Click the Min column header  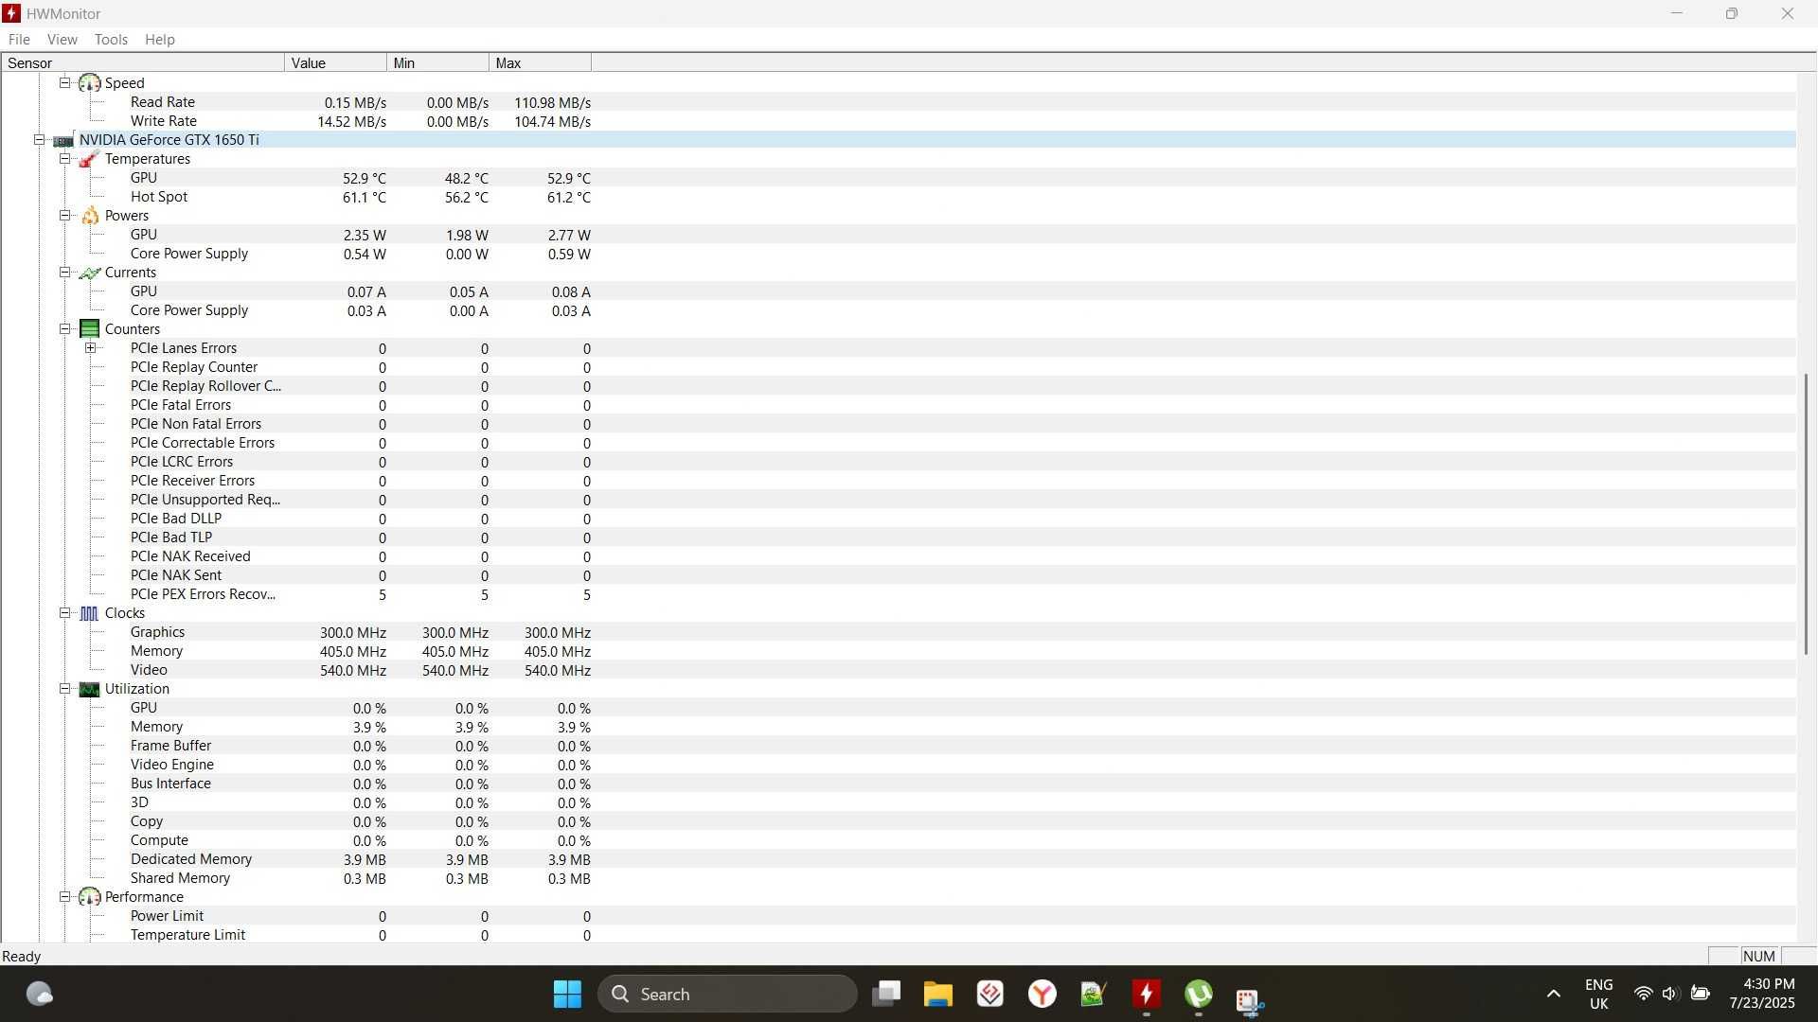[x=437, y=63]
